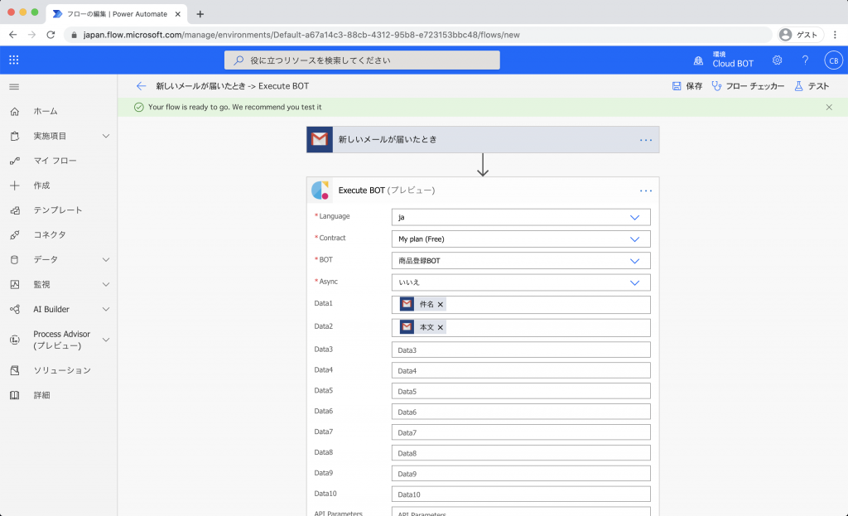The height and width of the screenshot is (516, 848).
Task: Click the データ cylinder icon
Action: coord(15,259)
